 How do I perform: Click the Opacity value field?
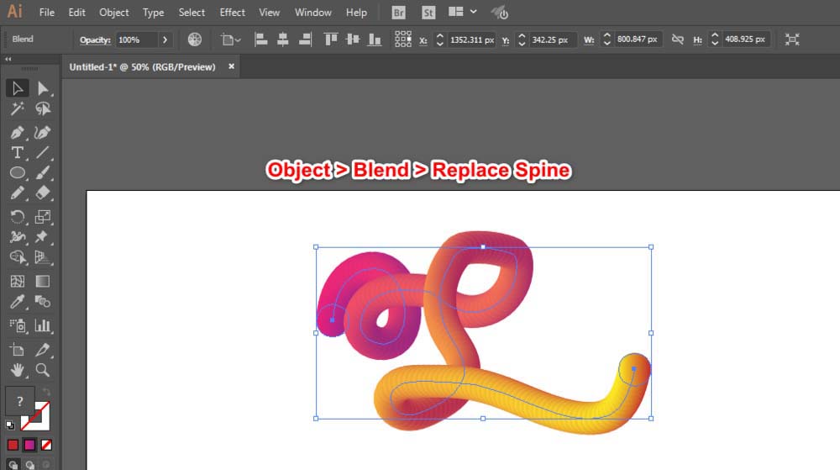(137, 40)
